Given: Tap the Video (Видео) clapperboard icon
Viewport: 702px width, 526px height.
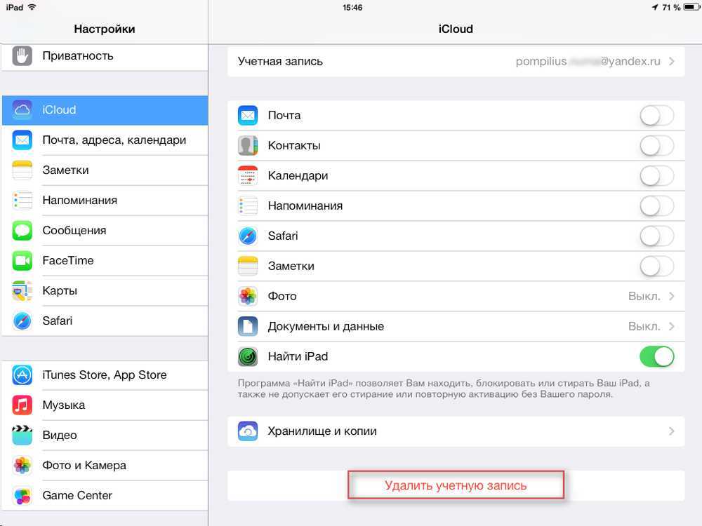Looking at the screenshot, I should pos(22,436).
